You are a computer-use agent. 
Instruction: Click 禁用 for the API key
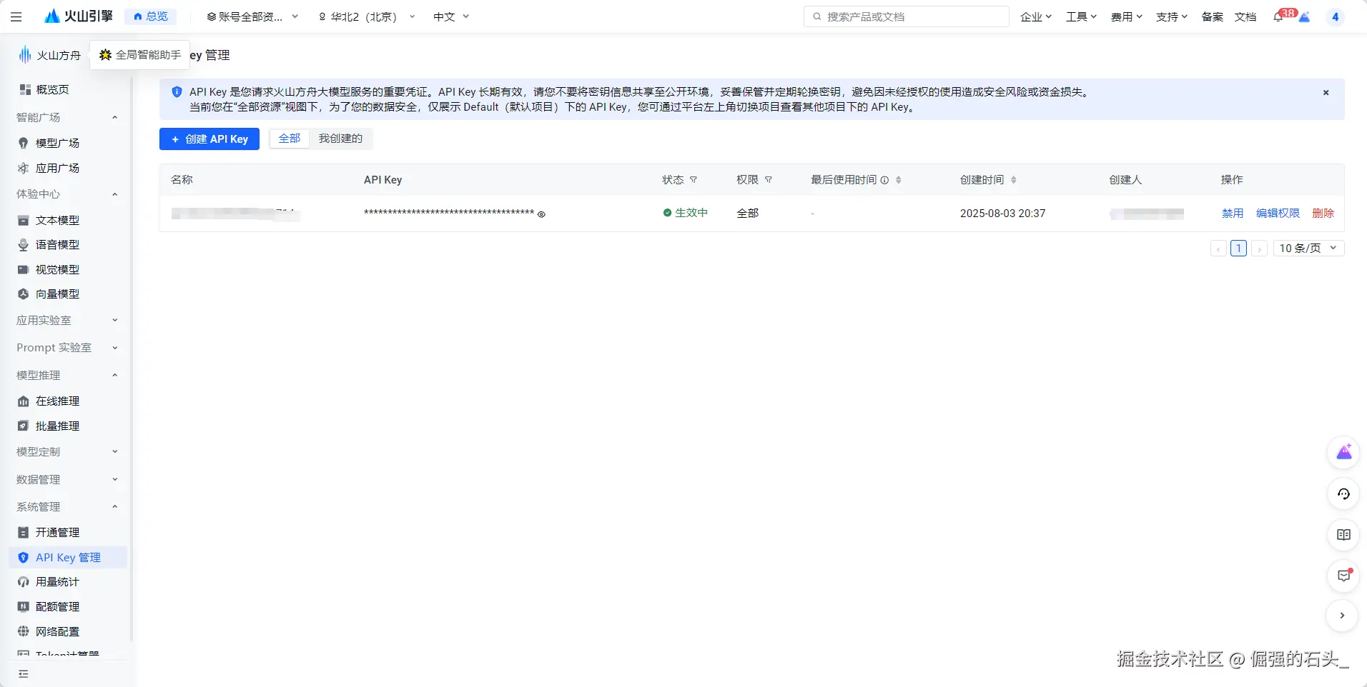click(1233, 214)
